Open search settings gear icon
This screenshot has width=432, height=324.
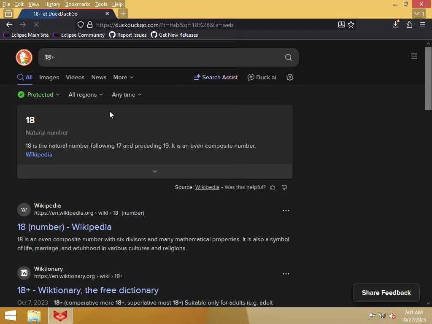coord(289,77)
